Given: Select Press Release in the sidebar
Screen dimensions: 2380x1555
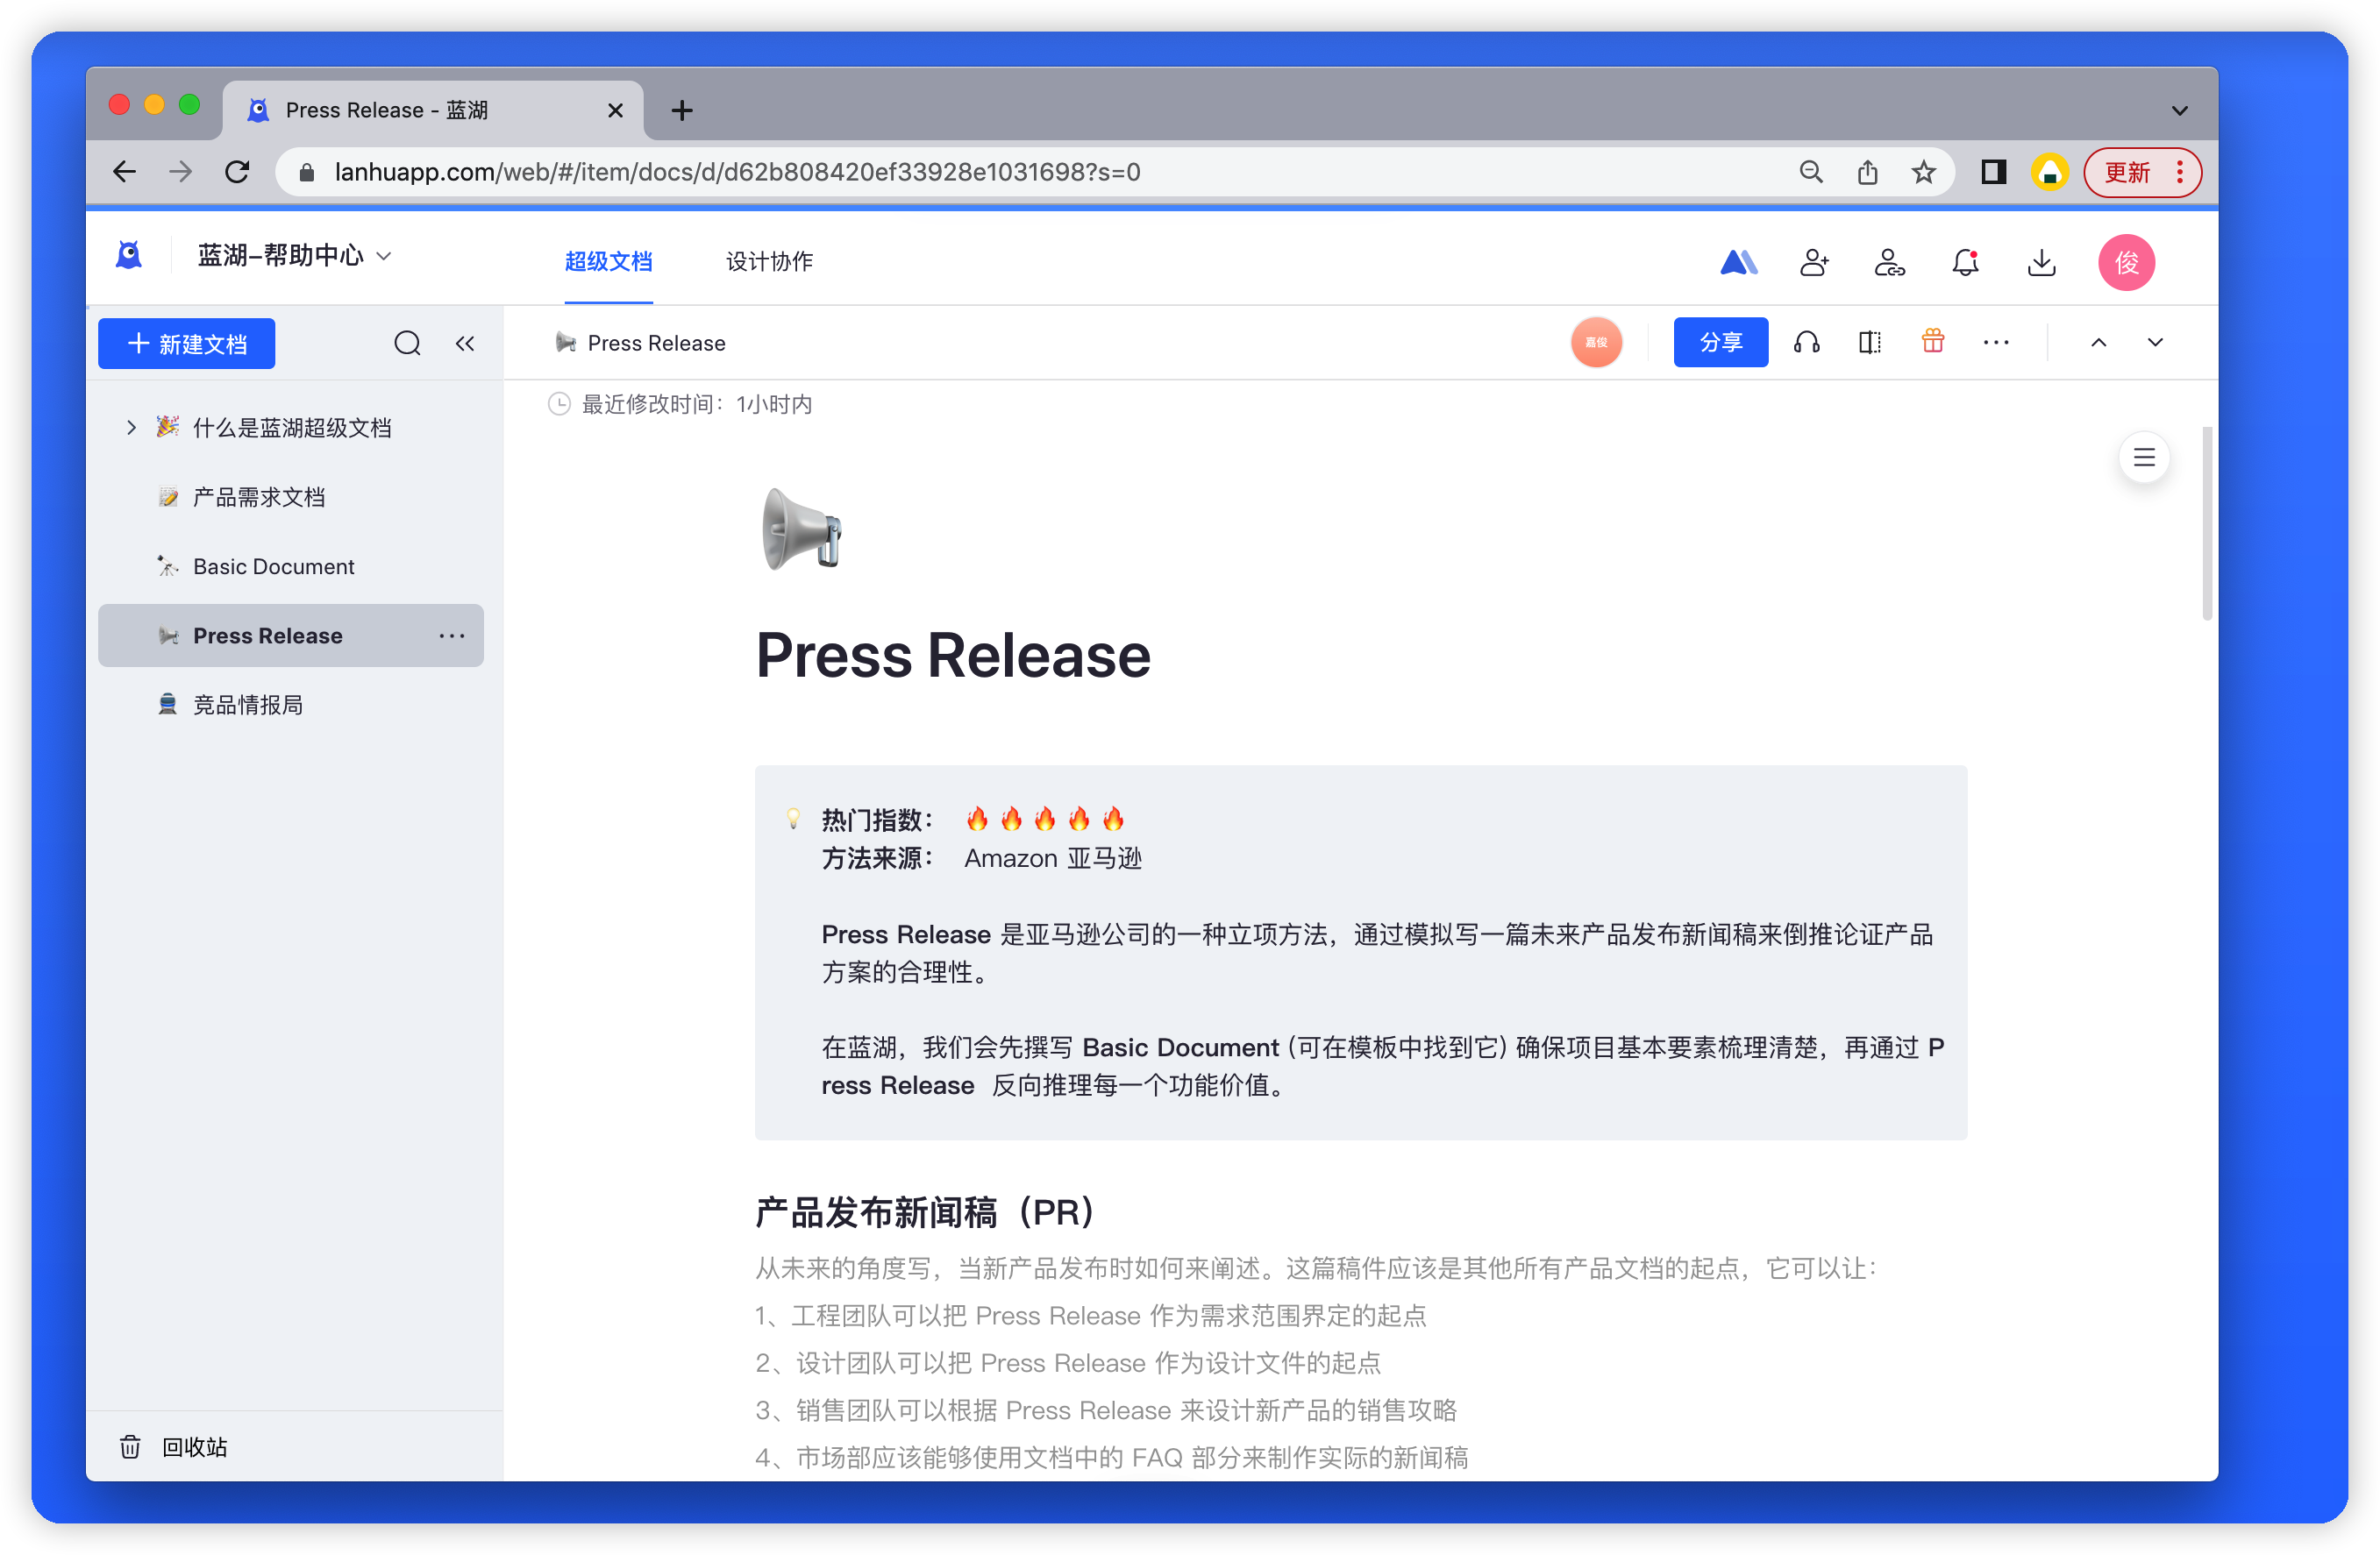Looking at the screenshot, I should [x=290, y=635].
